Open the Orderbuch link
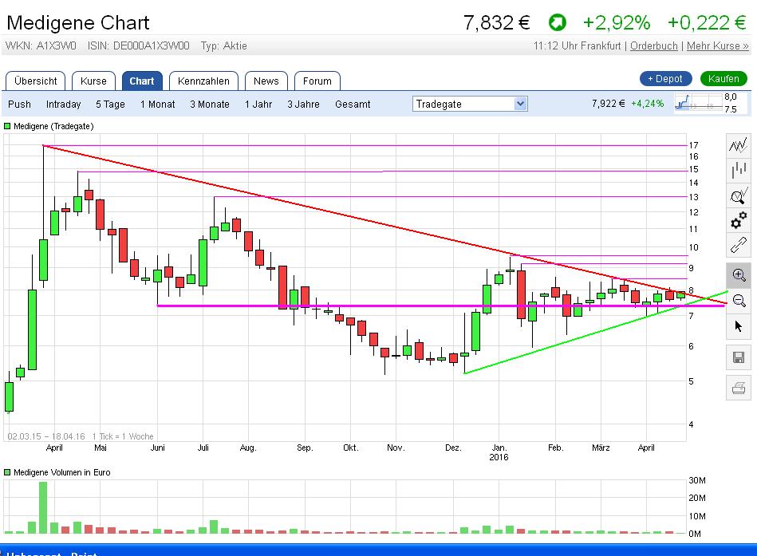The height and width of the screenshot is (556, 757). click(653, 45)
